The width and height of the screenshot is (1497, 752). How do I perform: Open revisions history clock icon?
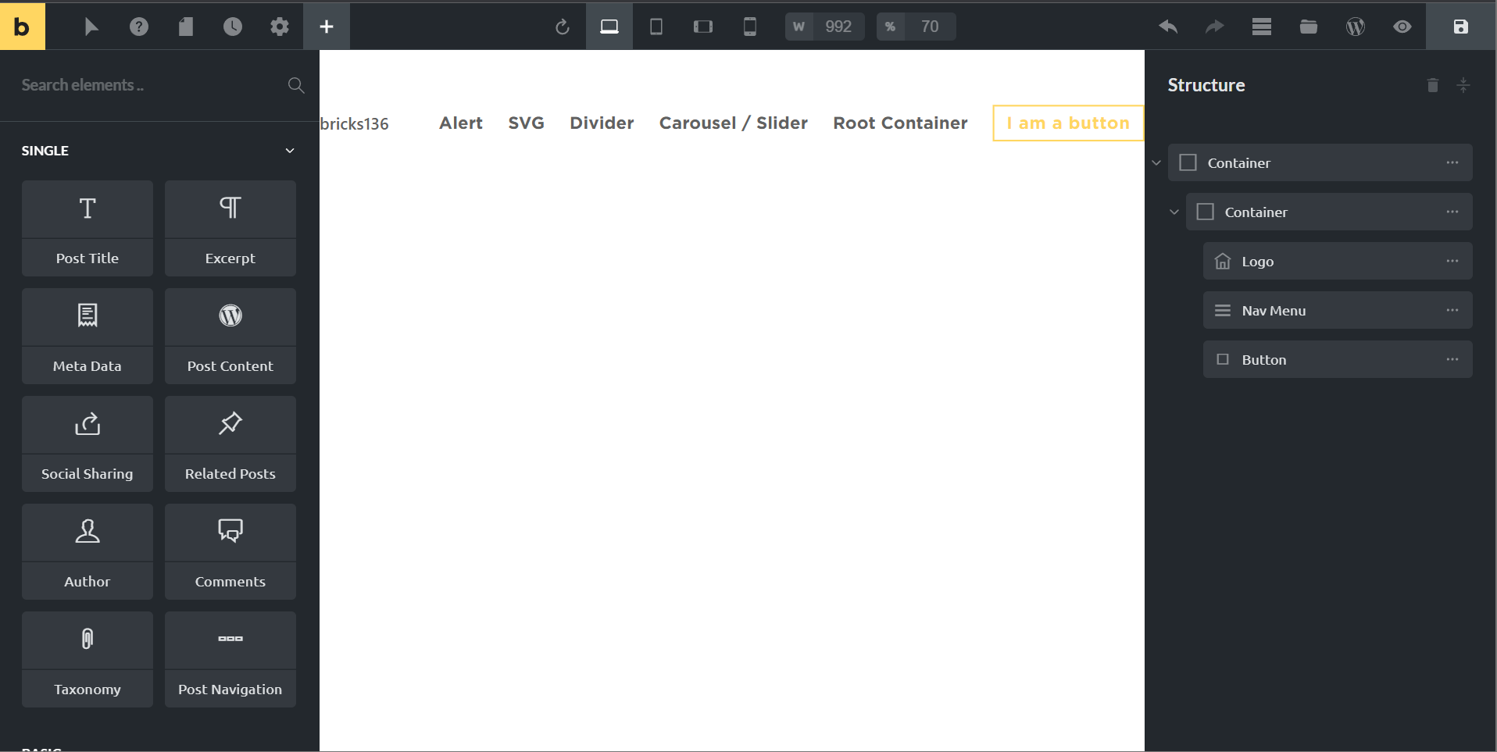[232, 27]
